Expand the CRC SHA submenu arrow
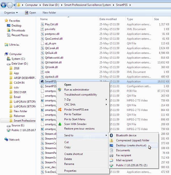The image size is (171, 175). pyautogui.click(x=106, y=104)
